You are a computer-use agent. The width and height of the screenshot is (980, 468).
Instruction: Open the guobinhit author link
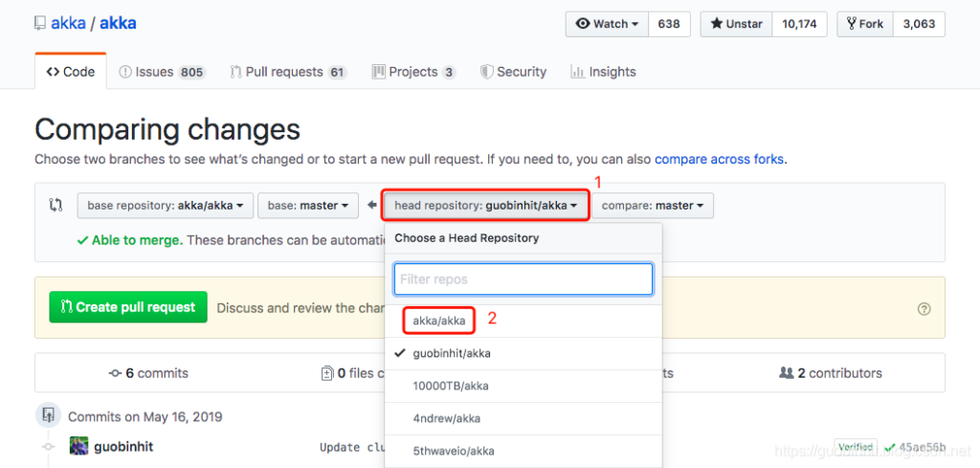point(123,447)
